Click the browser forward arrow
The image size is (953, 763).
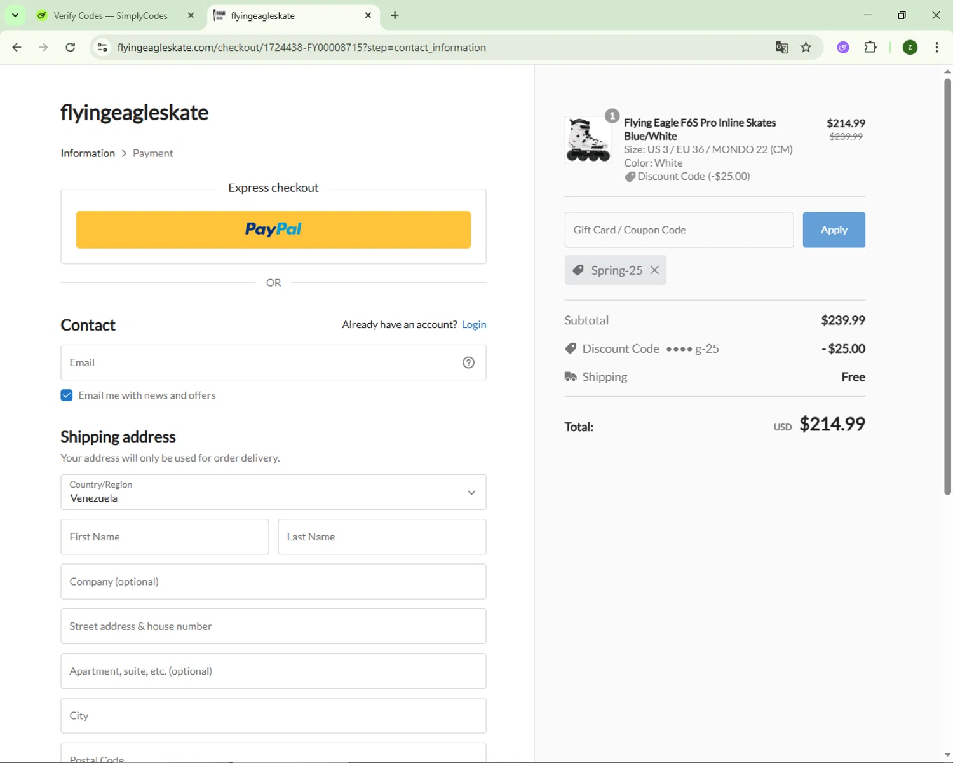[43, 47]
